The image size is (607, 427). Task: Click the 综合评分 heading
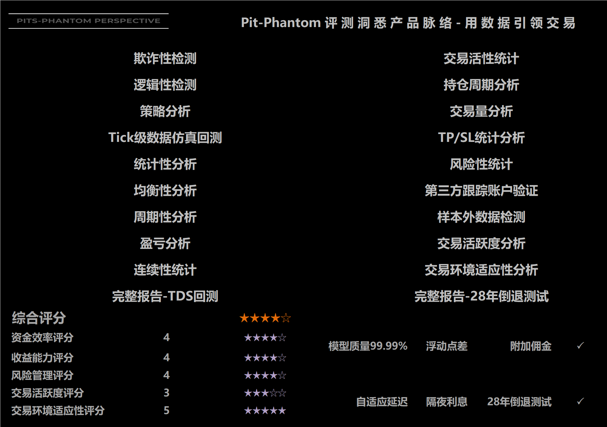tap(39, 318)
